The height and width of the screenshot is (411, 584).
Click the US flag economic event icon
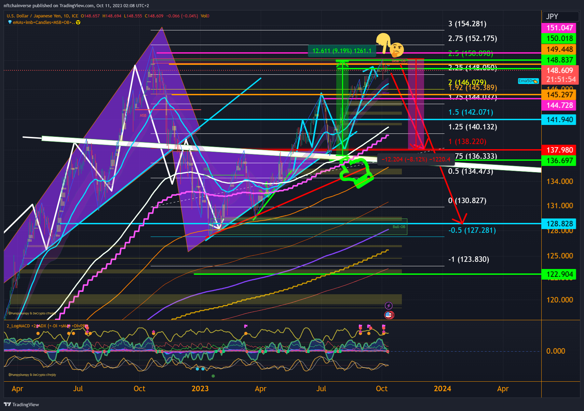coord(389,315)
